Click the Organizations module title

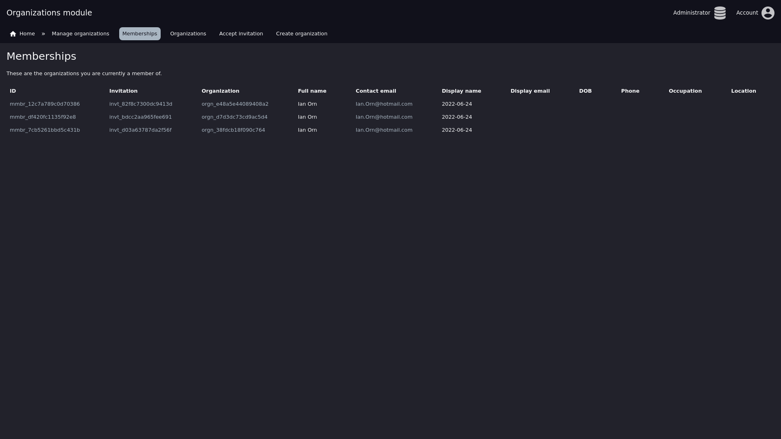tap(49, 13)
